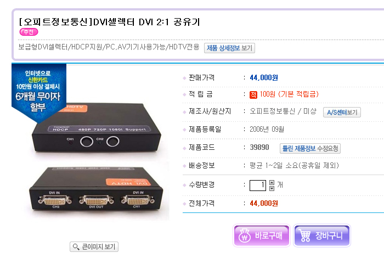The width and height of the screenshot is (384, 258).
Task: Decrease quantity with the down arrow
Action: [x=272, y=188]
